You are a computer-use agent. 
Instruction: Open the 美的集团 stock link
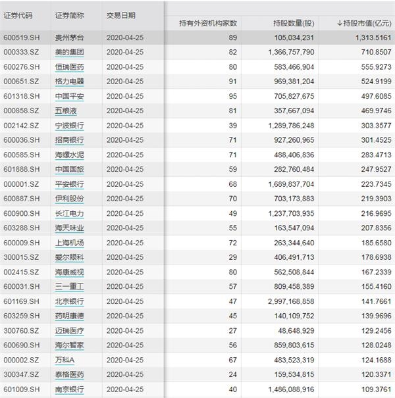pyautogui.click(x=69, y=52)
